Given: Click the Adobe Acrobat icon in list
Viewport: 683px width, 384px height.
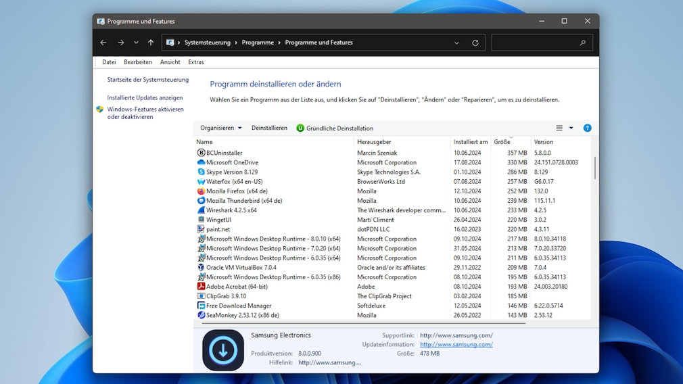Looking at the screenshot, I should (x=201, y=287).
